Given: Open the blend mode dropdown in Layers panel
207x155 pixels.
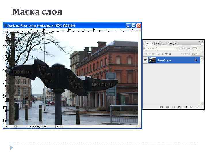Looking at the screenshot, I should [161, 48].
